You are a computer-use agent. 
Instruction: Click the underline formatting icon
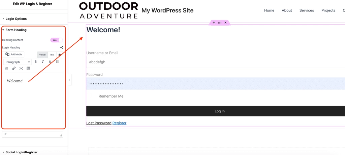(50, 62)
